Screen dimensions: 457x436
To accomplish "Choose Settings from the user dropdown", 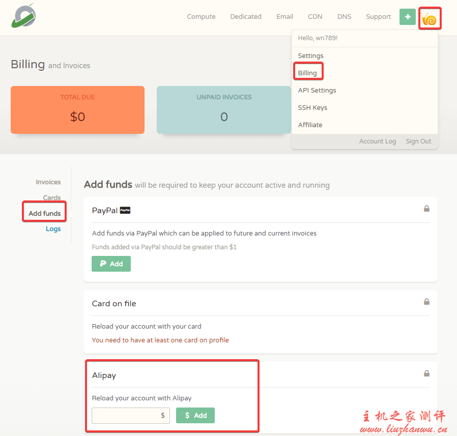I will pos(310,56).
